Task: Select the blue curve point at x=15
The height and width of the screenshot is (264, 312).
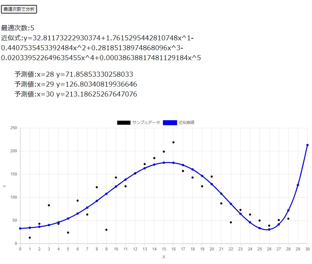Action: point(164,163)
